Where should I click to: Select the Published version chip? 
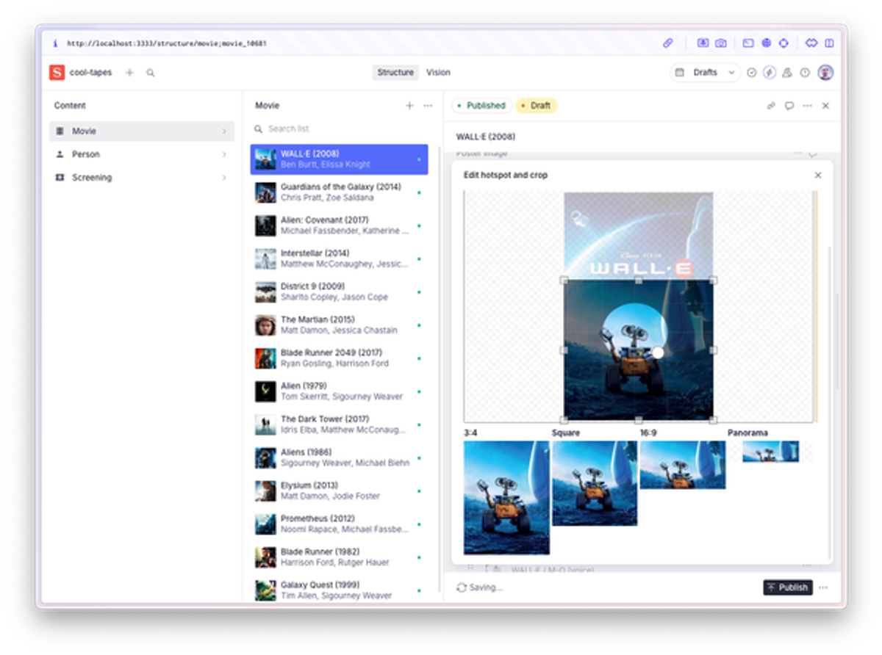[481, 106]
